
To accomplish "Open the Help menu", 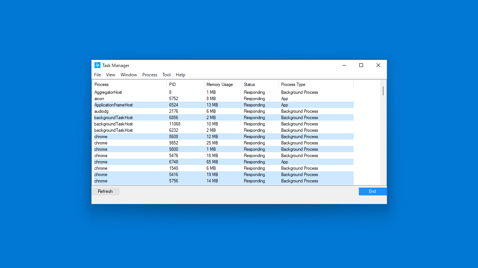I will [181, 75].
